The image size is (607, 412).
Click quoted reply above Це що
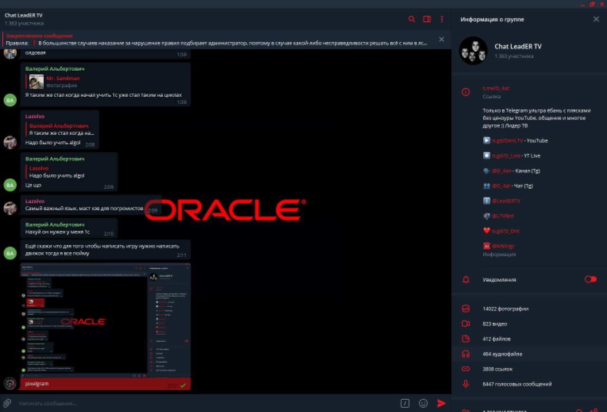[x=69, y=172]
